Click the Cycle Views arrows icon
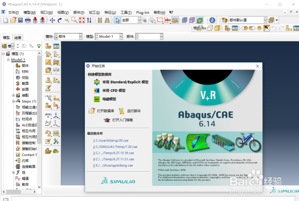The height and width of the screenshot is (201, 299). pos(89,20)
